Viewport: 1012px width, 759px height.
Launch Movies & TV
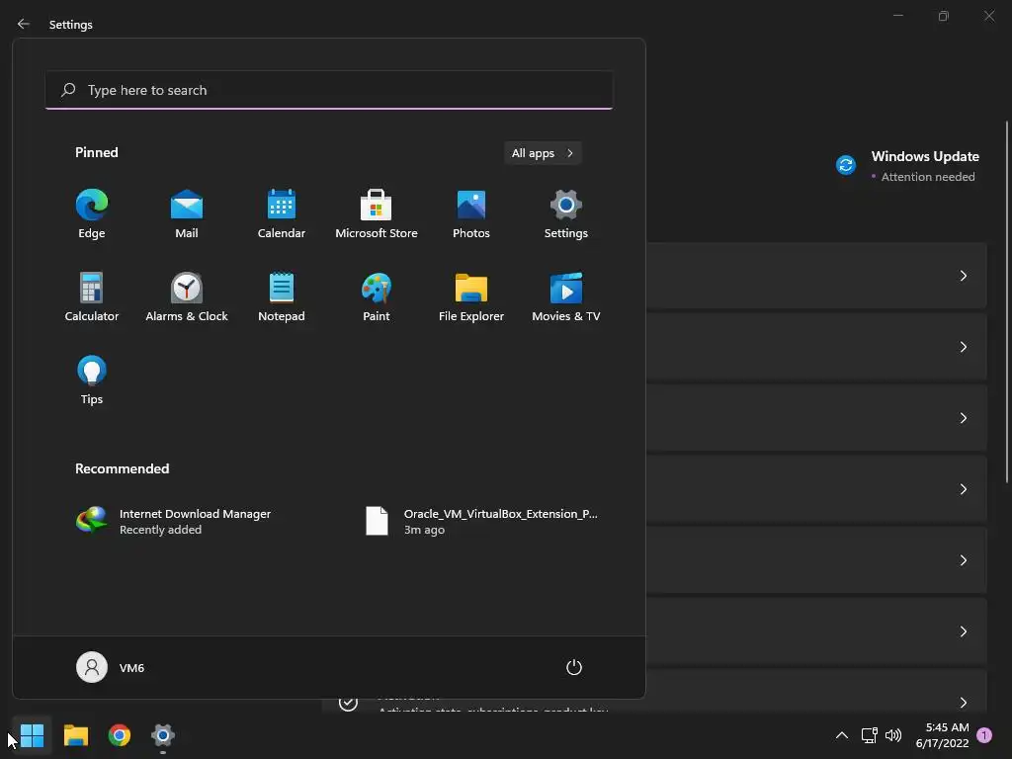click(x=566, y=297)
